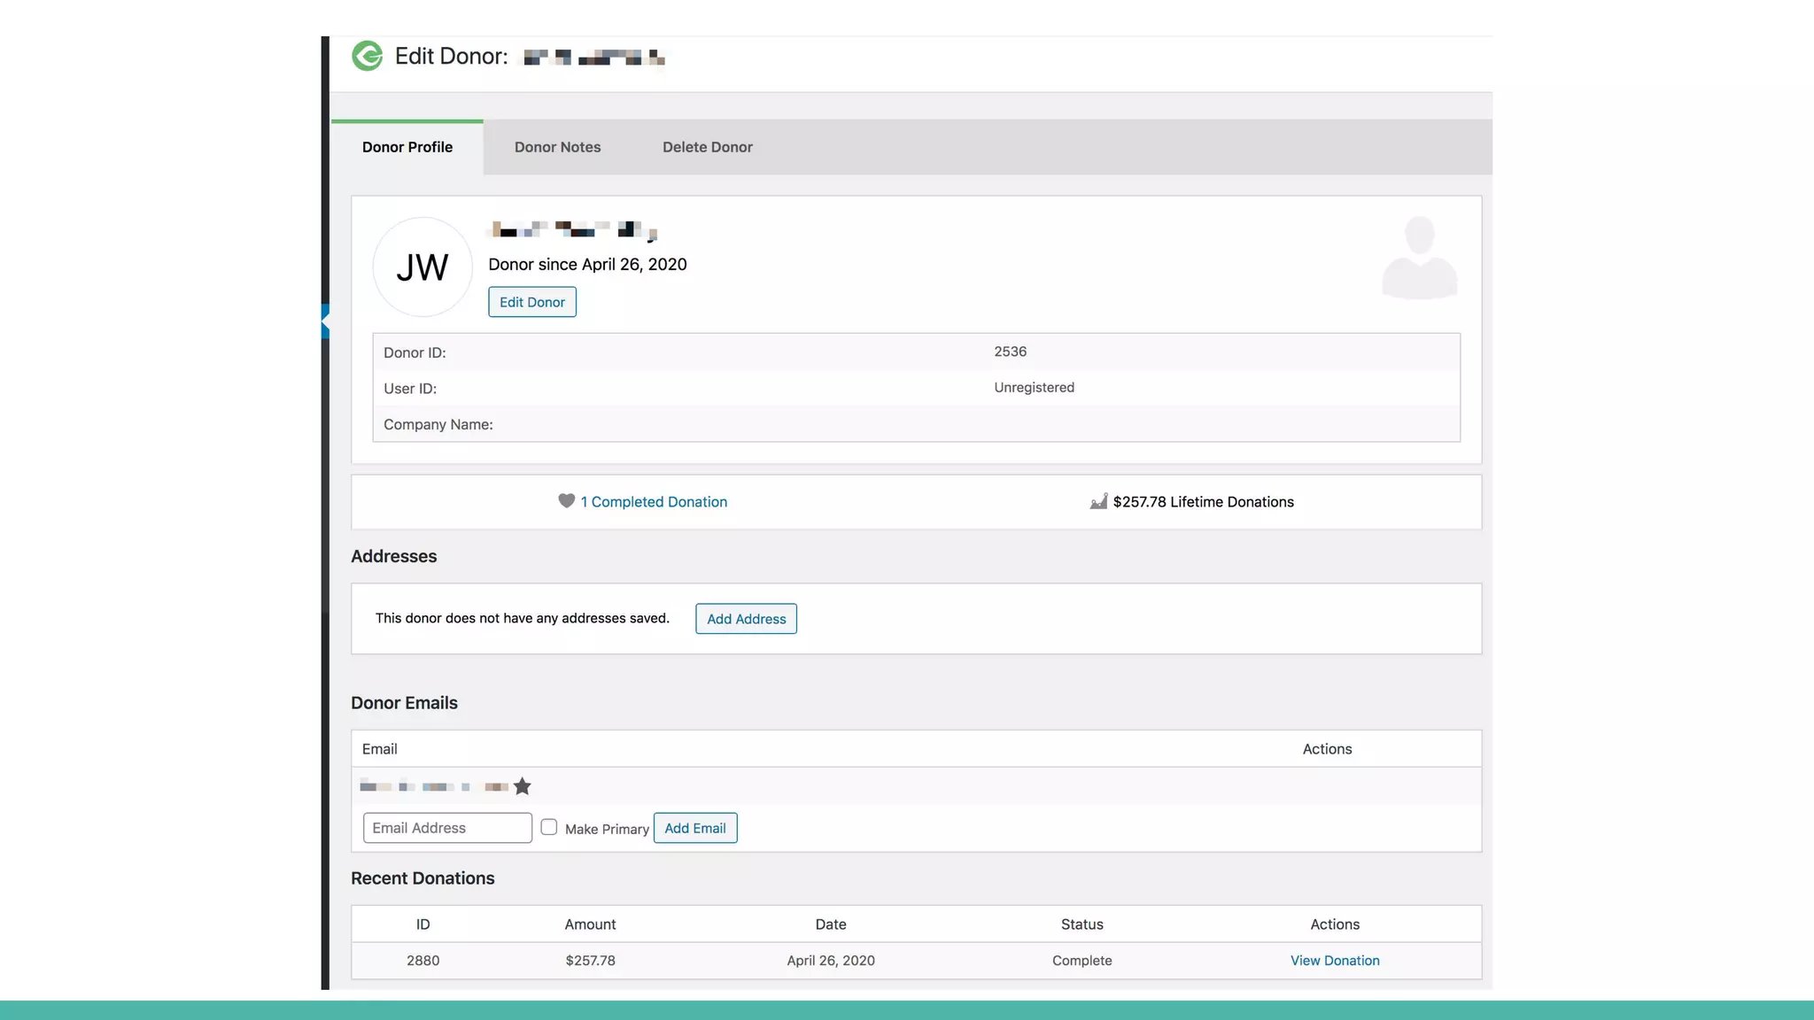Open the 1 Completed Donation link
This screenshot has width=1814, height=1020.
pyautogui.click(x=654, y=502)
